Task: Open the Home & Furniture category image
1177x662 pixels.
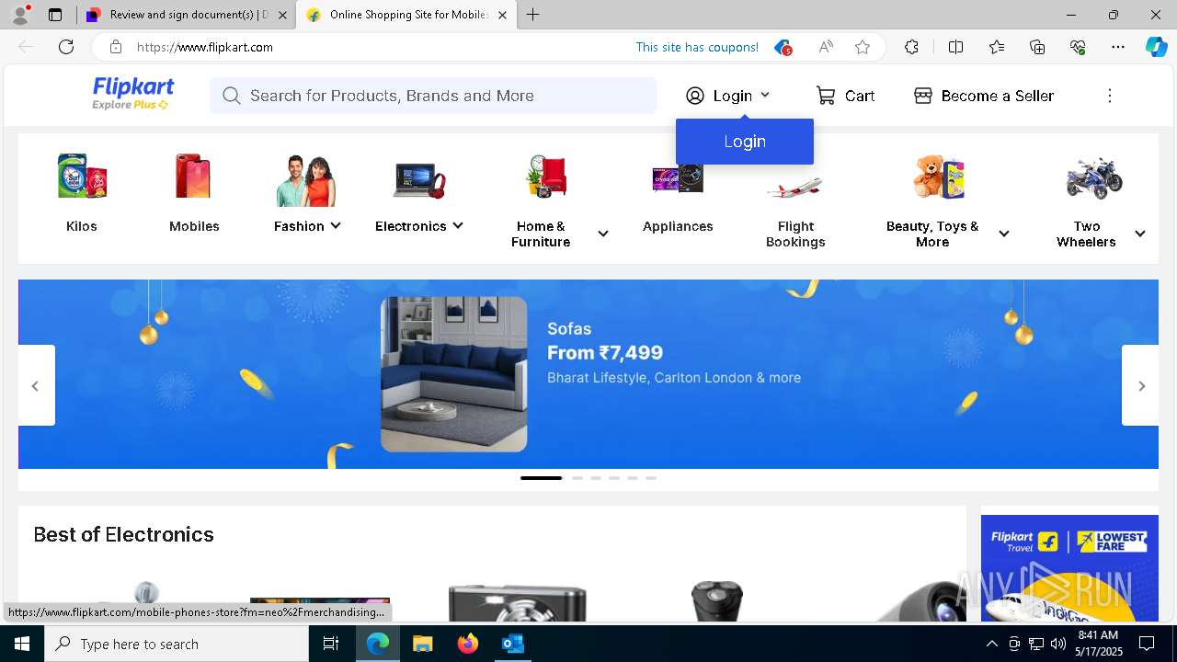Action: coord(547,176)
